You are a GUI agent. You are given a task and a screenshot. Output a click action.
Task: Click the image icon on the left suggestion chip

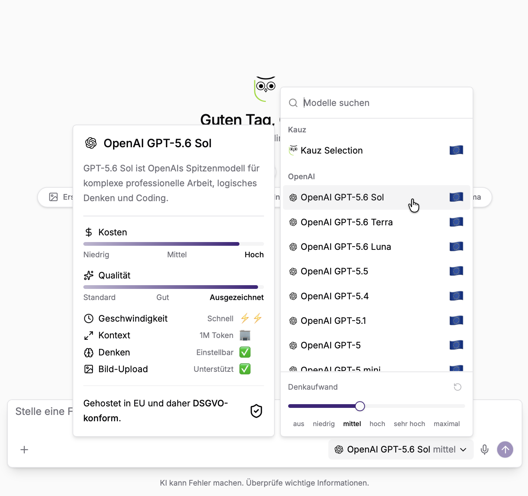(x=54, y=197)
